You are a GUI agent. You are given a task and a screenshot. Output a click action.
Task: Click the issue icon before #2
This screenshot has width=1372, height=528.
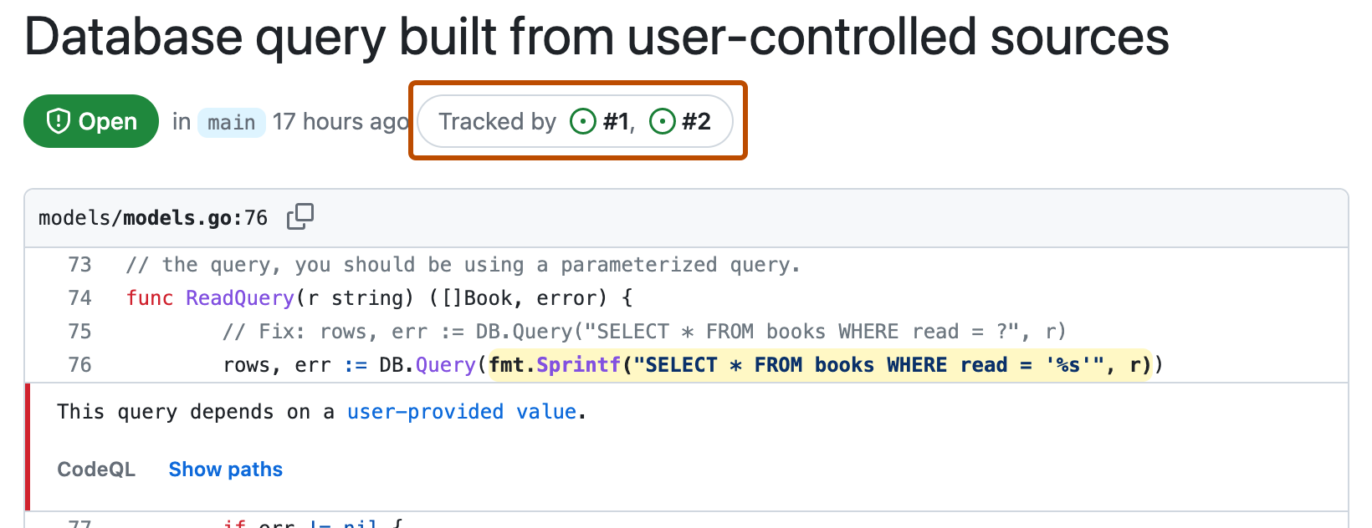pyautogui.click(x=663, y=121)
